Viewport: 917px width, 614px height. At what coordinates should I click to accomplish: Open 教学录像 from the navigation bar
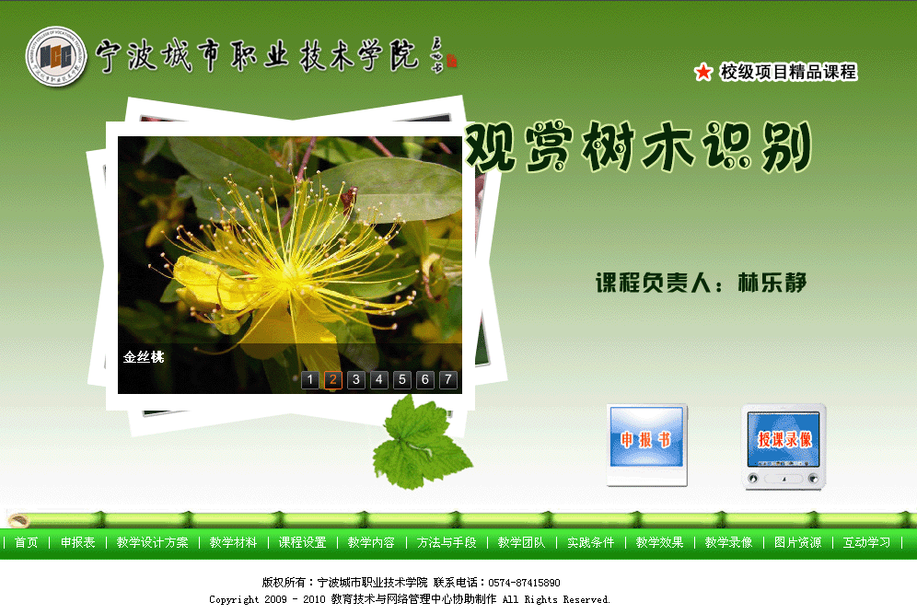click(x=729, y=542)
